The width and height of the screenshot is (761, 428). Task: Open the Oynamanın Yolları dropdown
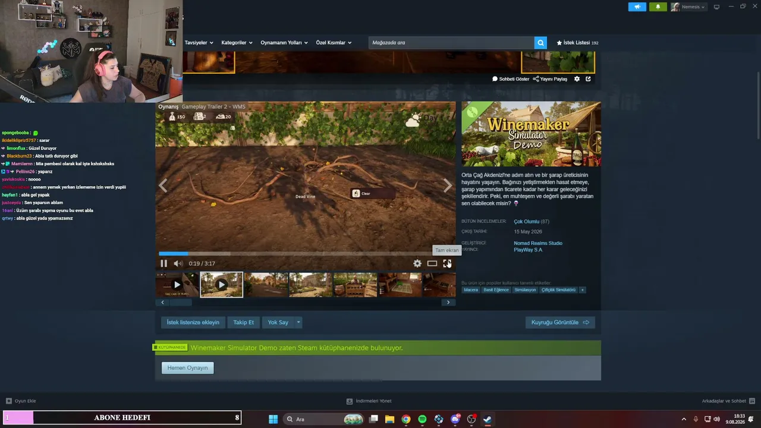tap(284, 43)
